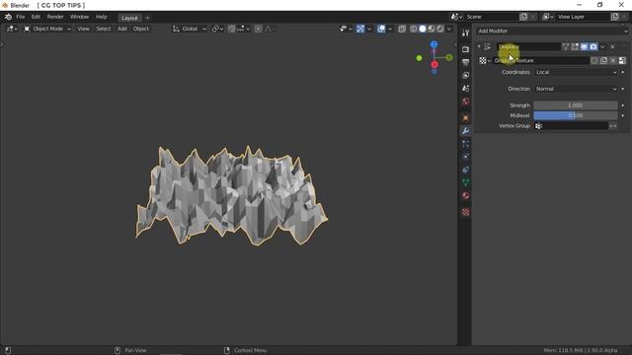Click the new scene icon
The width and height of the screenshot is (632, 355).
click(x=523, y=17)
